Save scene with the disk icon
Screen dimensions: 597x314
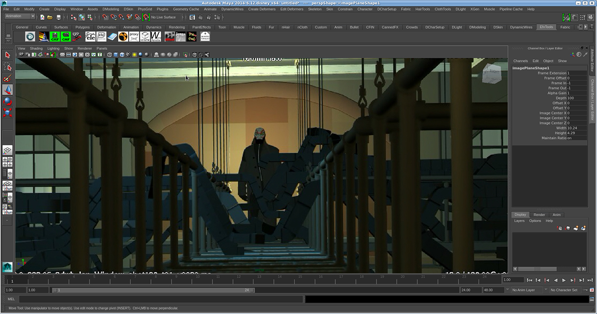(x=58, y=17)
